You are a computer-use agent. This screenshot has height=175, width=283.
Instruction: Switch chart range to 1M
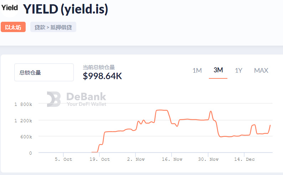click(x=197, y=70)
